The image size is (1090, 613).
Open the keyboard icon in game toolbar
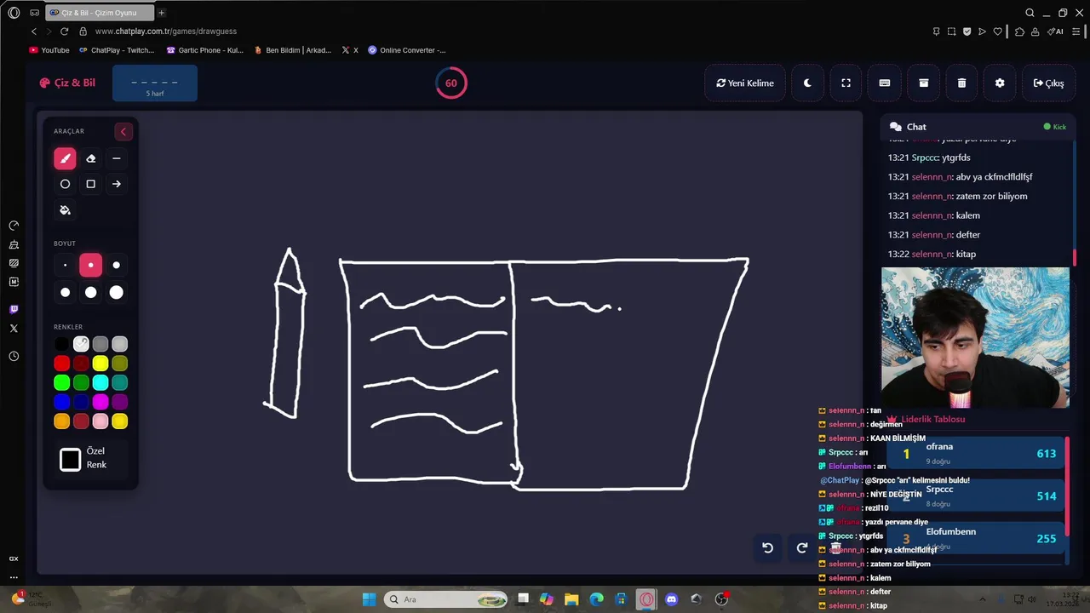pos(885,83)
